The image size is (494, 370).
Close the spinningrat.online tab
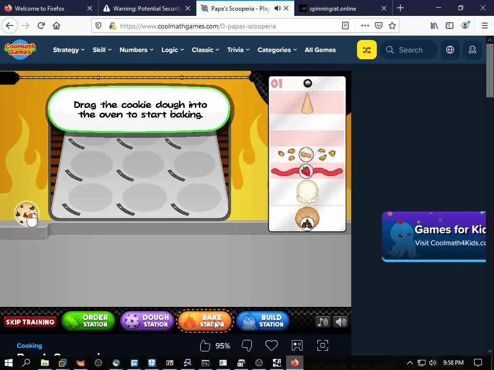pos(384,9)
